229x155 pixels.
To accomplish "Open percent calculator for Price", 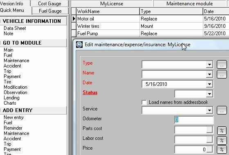I will tap(222, 149).
